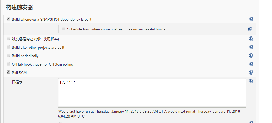This screenshot has width=272, height=123.
Task: Open help icon for Build periodically
Action: pos(251,56)
